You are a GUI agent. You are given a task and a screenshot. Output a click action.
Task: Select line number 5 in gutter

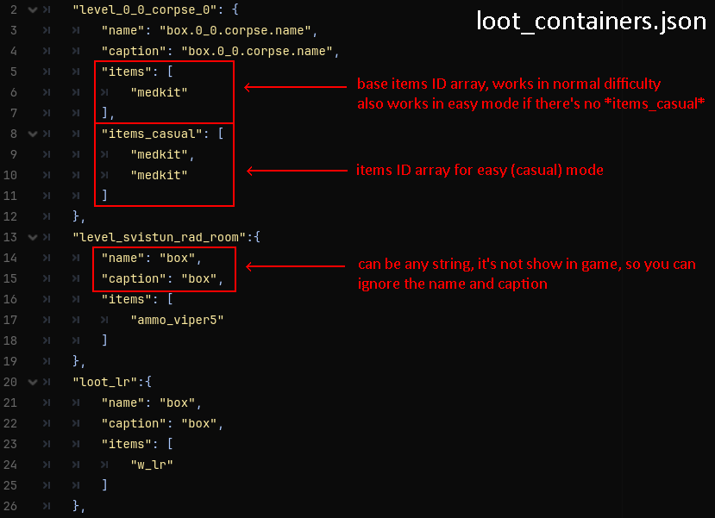click(13, 72)
